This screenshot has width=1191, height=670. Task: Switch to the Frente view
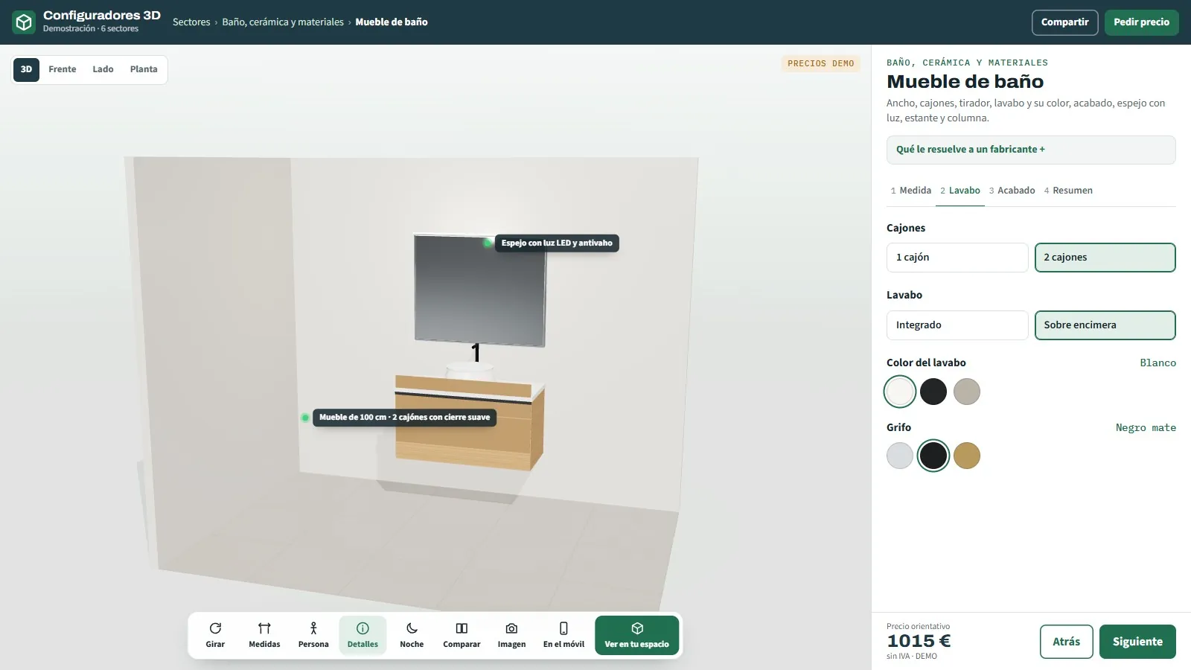click(x=63, y=69)
